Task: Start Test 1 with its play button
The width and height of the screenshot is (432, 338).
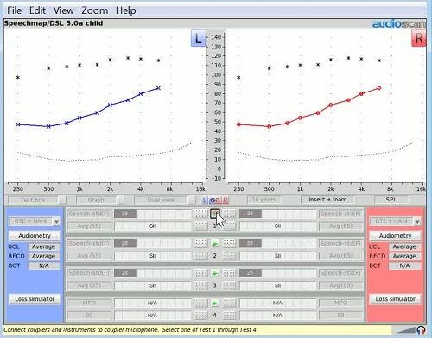Action: [x=215, y=214]
